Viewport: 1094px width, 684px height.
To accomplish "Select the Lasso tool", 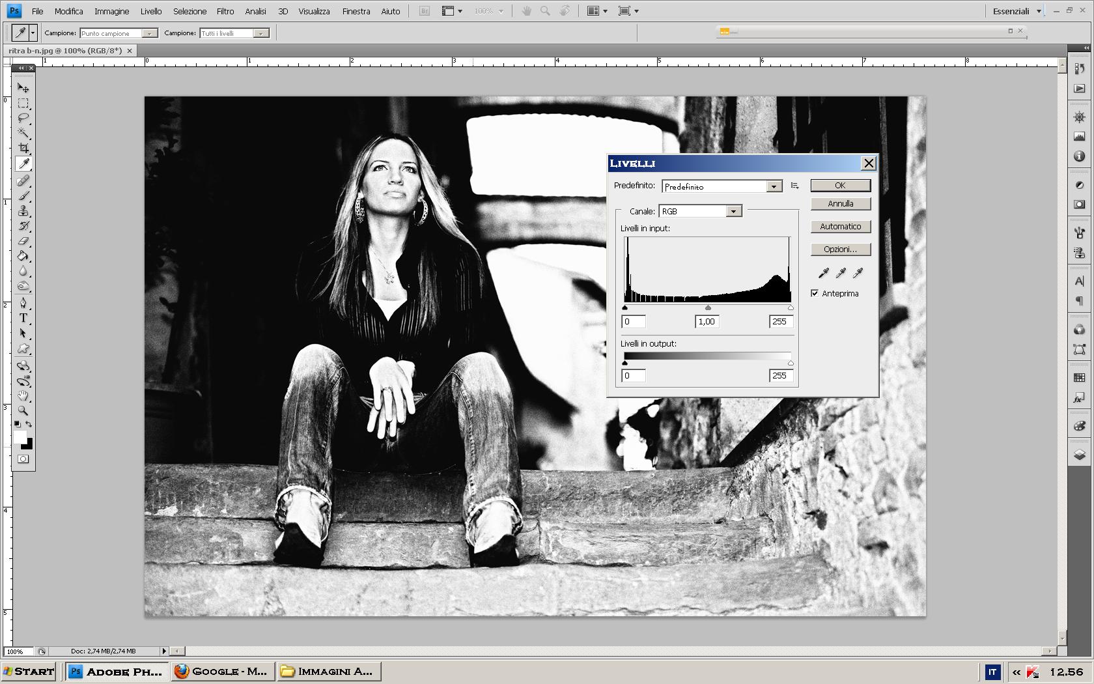I will coord(23,118).
